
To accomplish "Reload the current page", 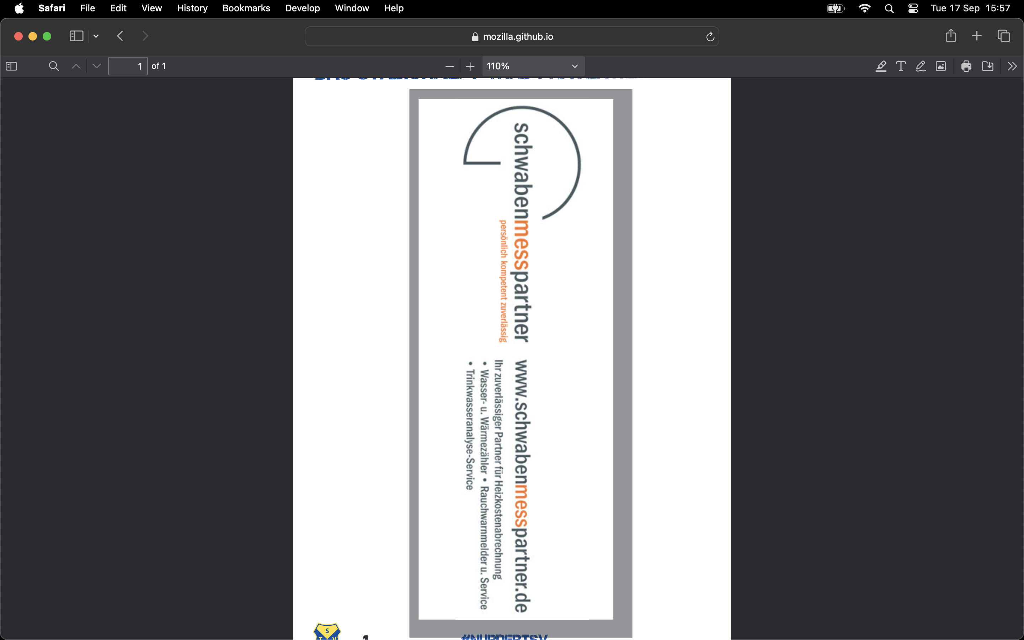I will (710, 37).
